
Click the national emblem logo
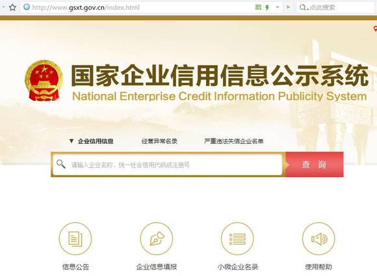click(x=44, y=81)
